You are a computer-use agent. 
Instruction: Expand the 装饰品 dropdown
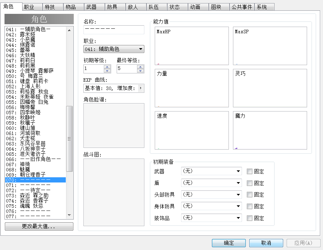(x=211, y=218)
